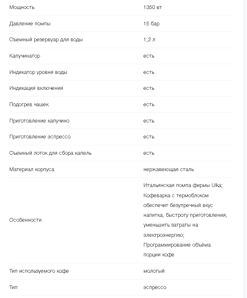Click the Тип используемого кофе label
This screenshot has height=298, width=247.
[x=39, y=271]
